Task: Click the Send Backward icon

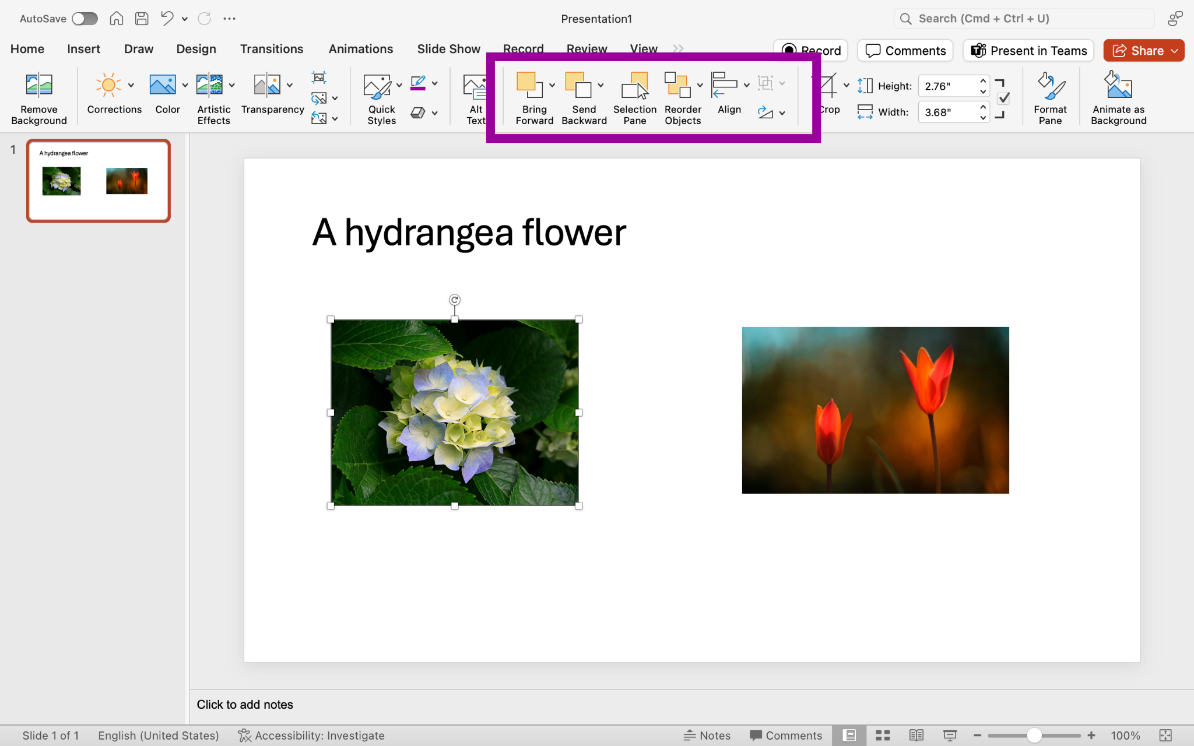Action: [579, 85]
